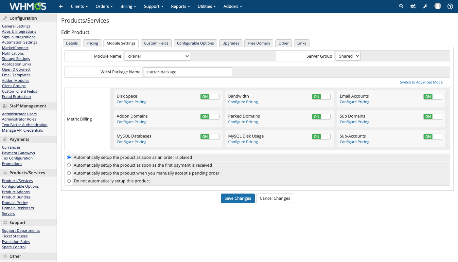
Task: Click inside the WHM Package Name field
Action: click(188, 72)
